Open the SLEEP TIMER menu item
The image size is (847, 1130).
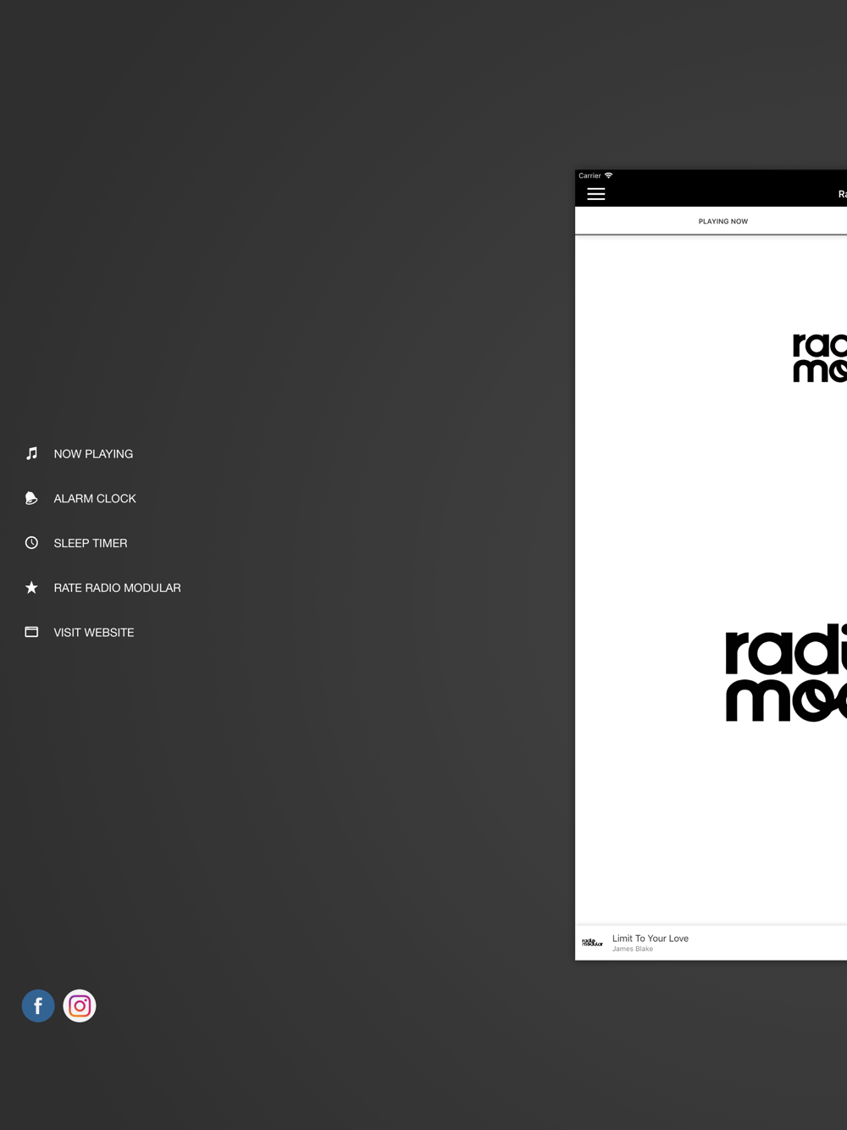(91, 543)
